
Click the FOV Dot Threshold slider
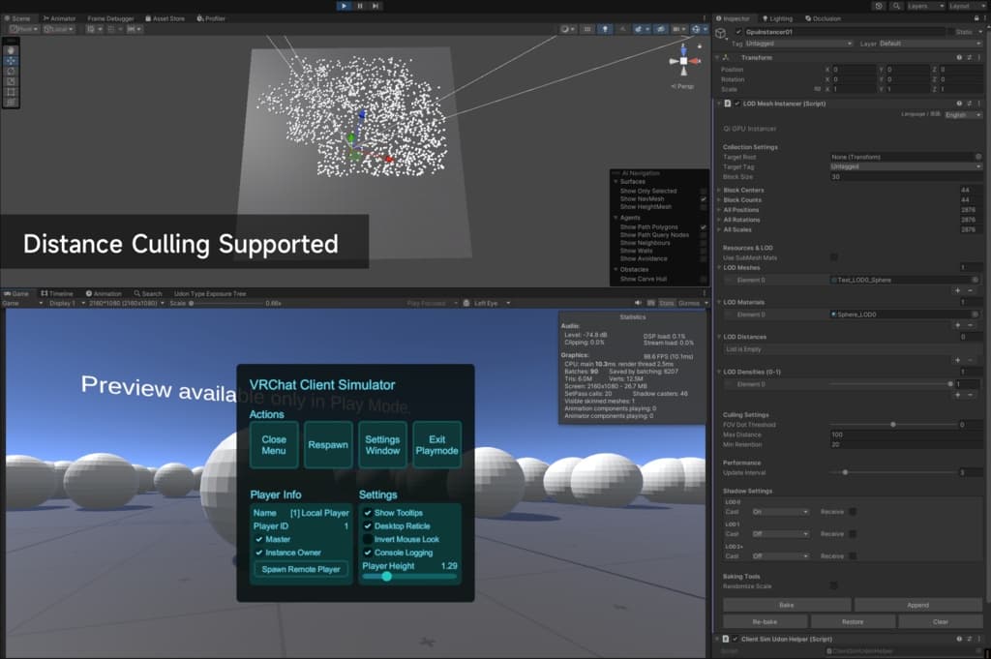click(x=890, y=425)
